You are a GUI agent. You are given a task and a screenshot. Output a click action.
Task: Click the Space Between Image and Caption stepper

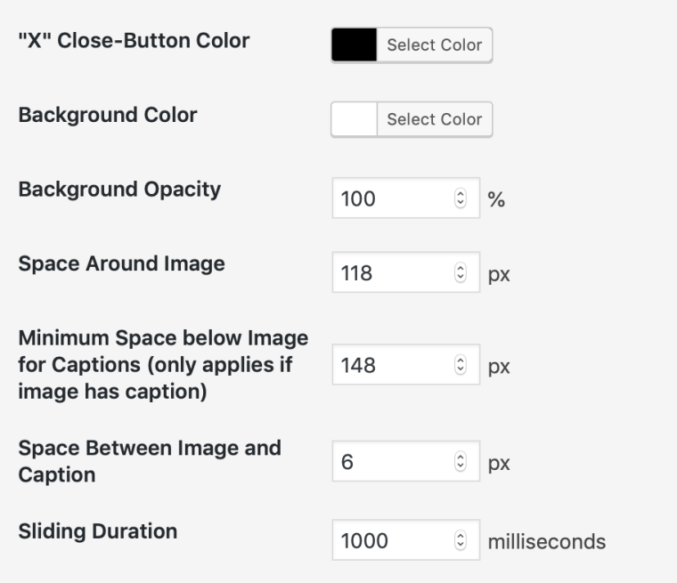click(461, 464)
